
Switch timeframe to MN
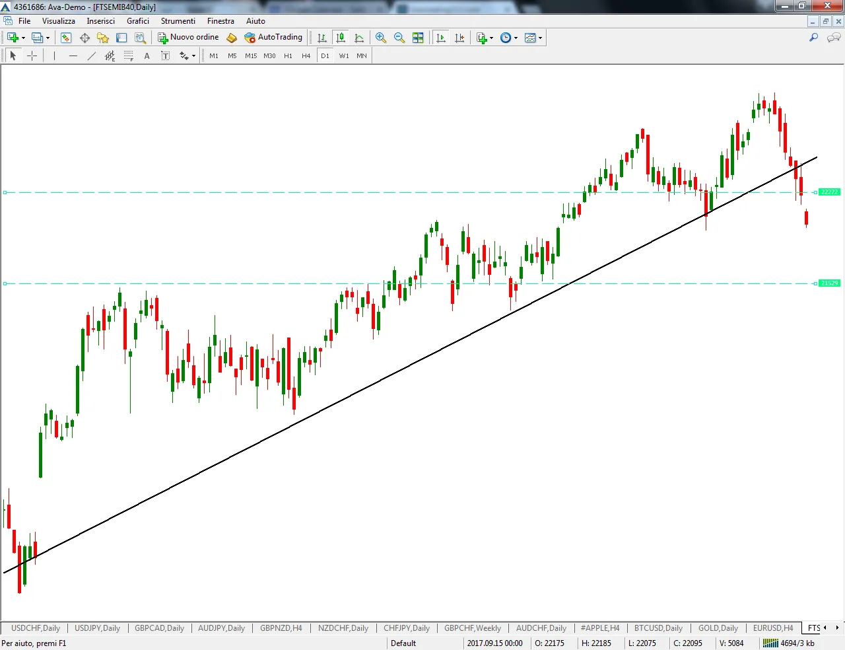click(x=362, y=55)
